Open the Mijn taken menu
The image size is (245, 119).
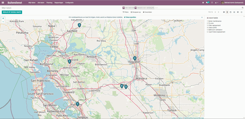[x=32, y=3]
